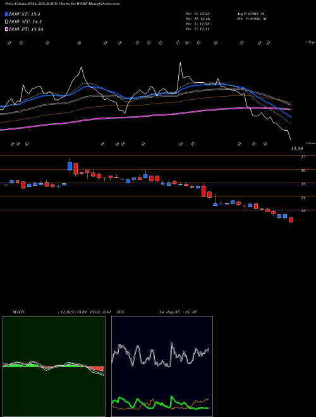Click the MACD (12,26,9) values text
The image size is (316, 417).
coord(84,312)
